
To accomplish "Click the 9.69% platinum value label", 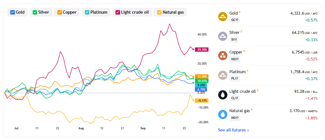I will click(201, 85).
